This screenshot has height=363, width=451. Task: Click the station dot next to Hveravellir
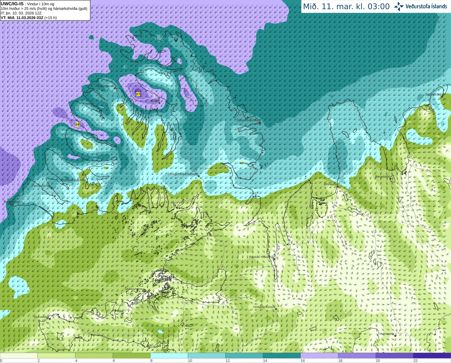(395, 336)
